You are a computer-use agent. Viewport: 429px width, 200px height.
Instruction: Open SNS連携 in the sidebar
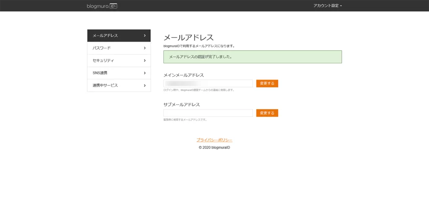pos(100,73)
